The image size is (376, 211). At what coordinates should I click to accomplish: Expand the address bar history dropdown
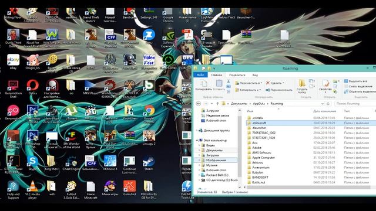click(323, 104)
